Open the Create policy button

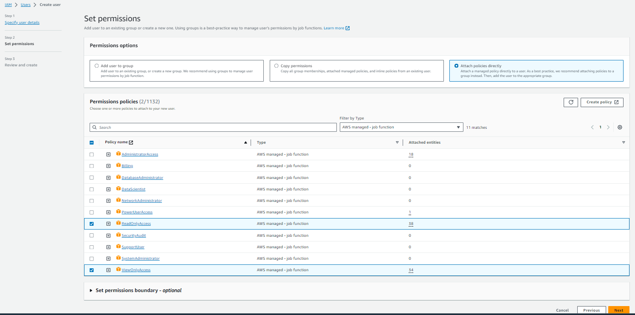[601, 102]
